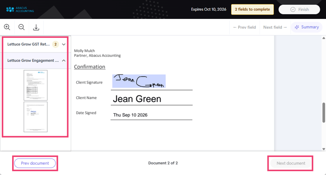326x175 pixels.
Task: Click the scrollbar up arrow
Action: pyautogui.click(x=324, y=38)
